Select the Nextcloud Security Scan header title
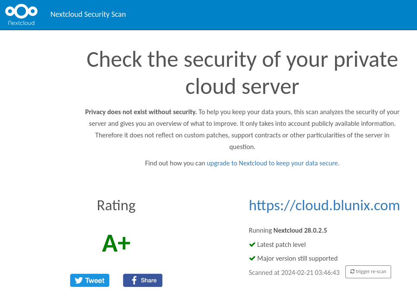This screenshot has width=417, height=299. pos(88,14)
